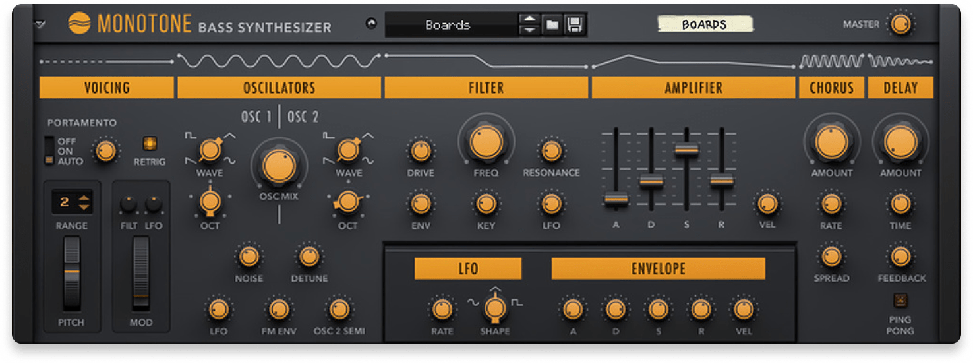Click the PITCH bend wheel
Viewport: 973px width, 364px height.
[x=72, y=273]
